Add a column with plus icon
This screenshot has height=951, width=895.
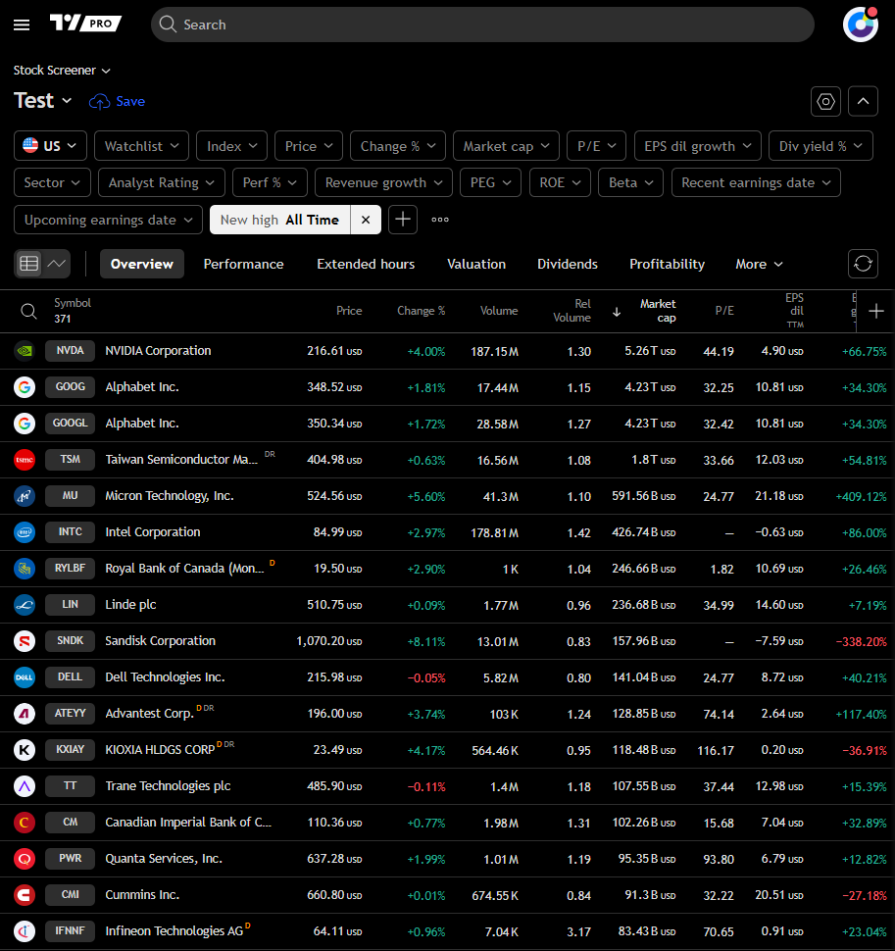tap(876, 311)
